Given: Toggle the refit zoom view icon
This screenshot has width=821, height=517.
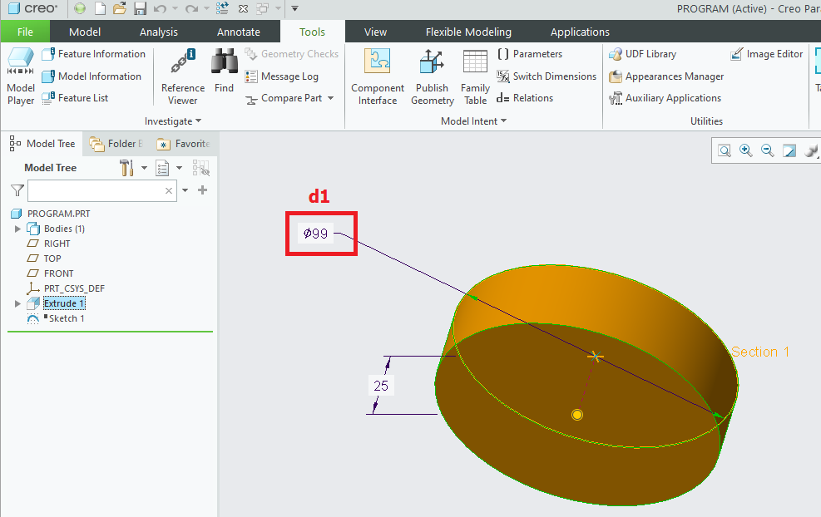Looking at the screenshot, I should pos(724,150).
